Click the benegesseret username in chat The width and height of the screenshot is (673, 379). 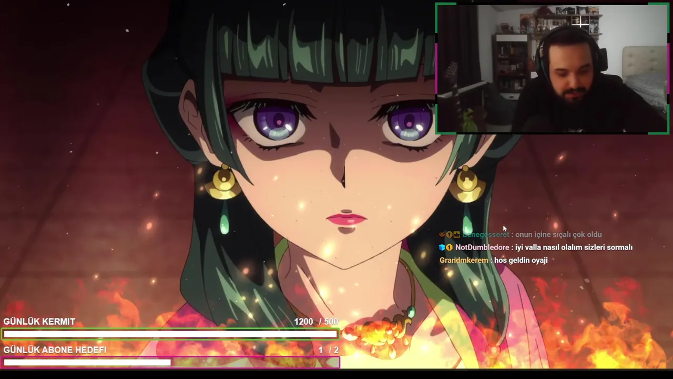point(486,235)
